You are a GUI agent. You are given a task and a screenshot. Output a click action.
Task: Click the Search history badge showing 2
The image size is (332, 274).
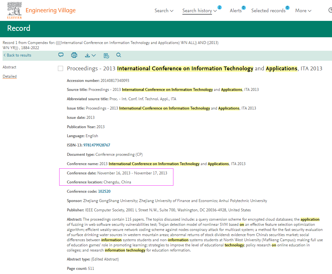[x=220, y=7]
